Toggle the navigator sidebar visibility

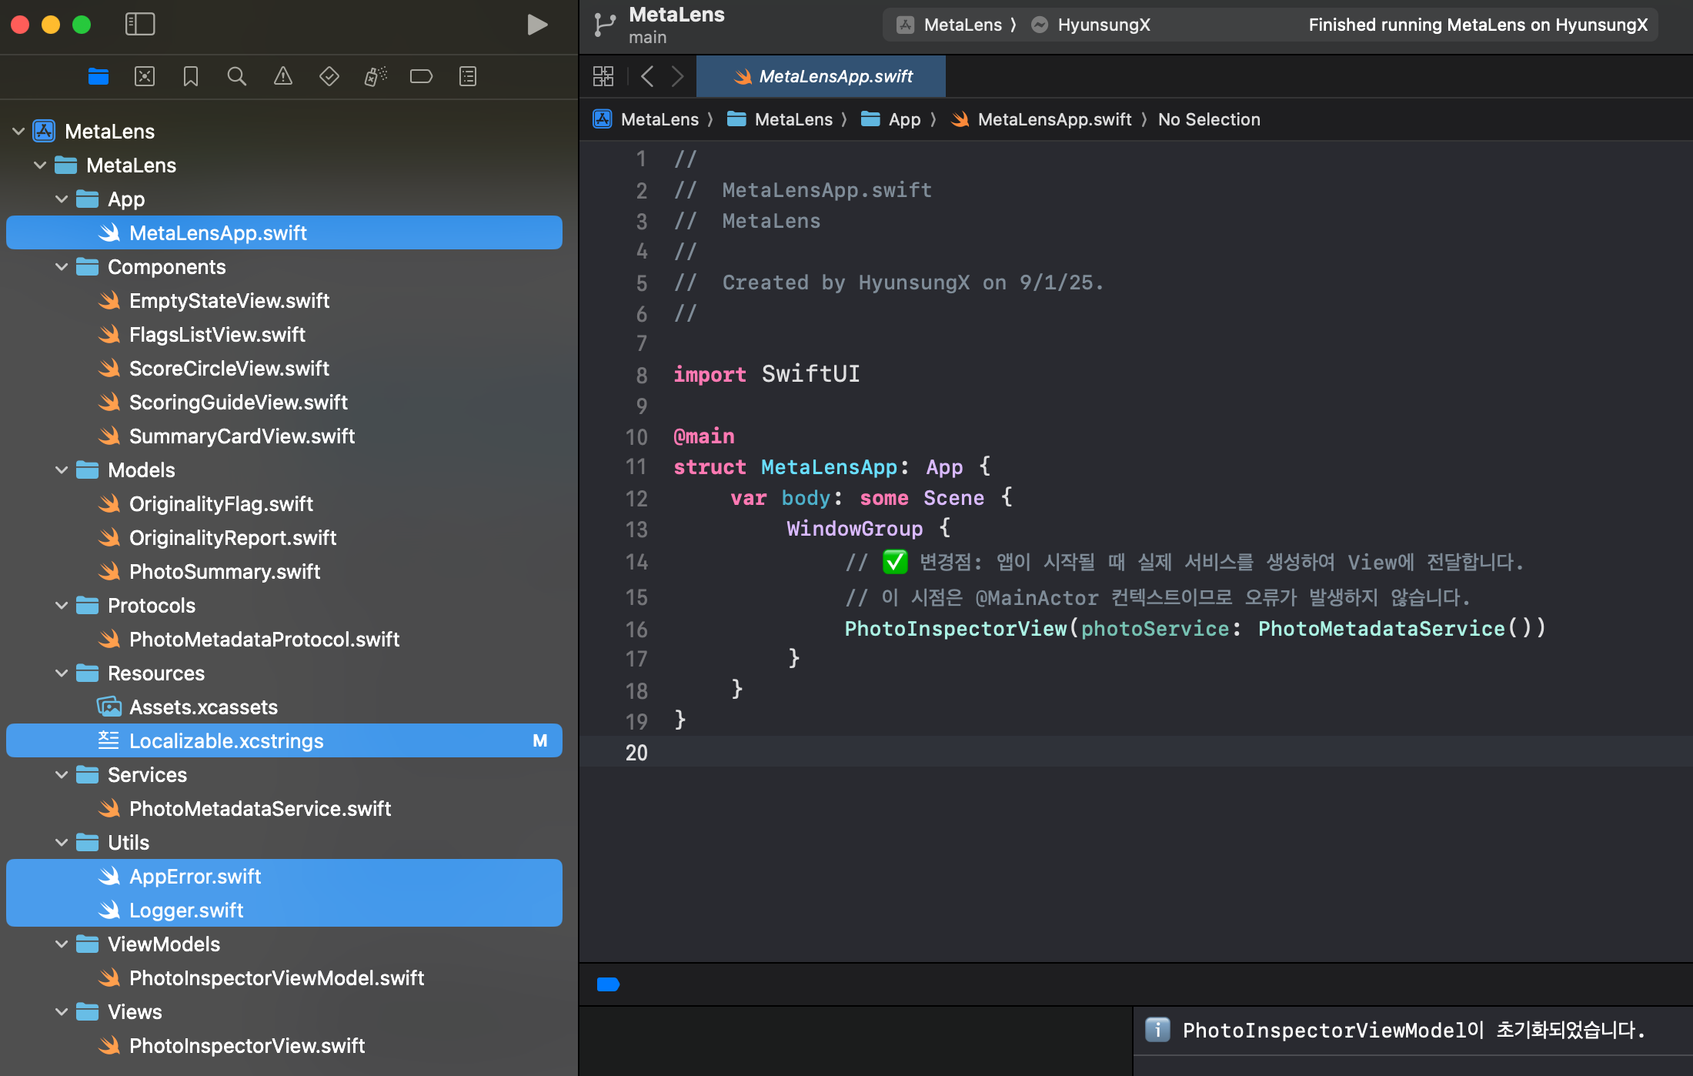(x=140, y=25)
